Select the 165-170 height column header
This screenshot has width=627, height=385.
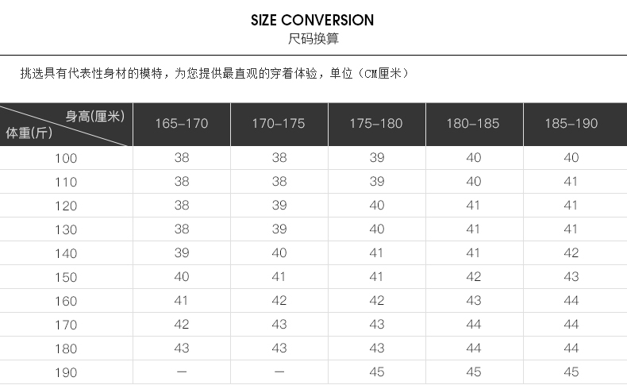tap(182, 124)
